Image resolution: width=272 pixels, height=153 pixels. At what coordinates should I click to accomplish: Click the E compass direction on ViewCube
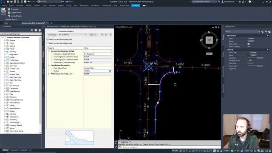coord(217,40)
